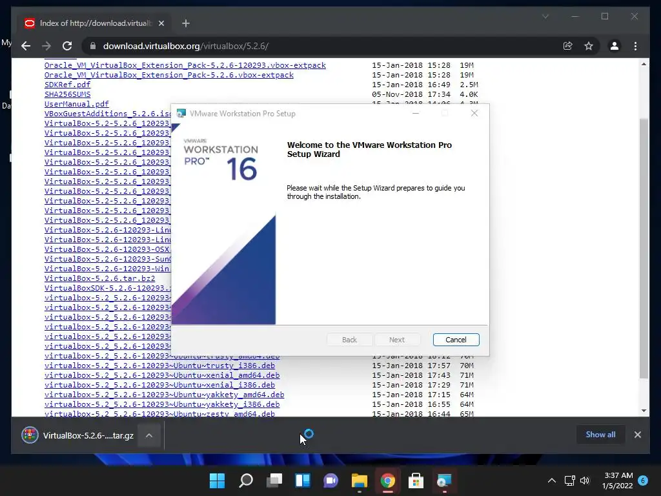This screenshot has width=661, height=496.
Task: Click the VMware Setup title bar icon
Action: (181, 114)
